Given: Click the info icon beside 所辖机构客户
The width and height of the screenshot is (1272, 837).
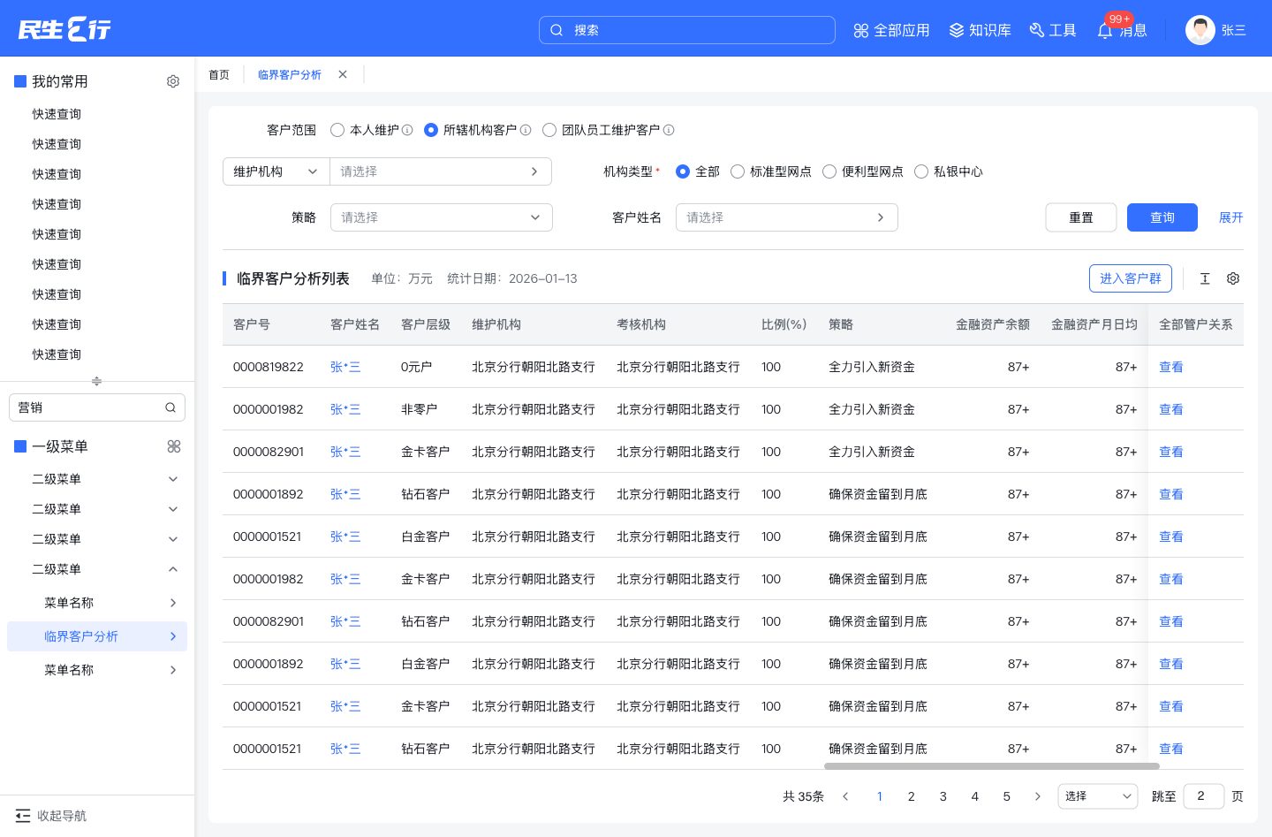Looking at the screenshot, I should pyautogui.click(x=526, y=130).
